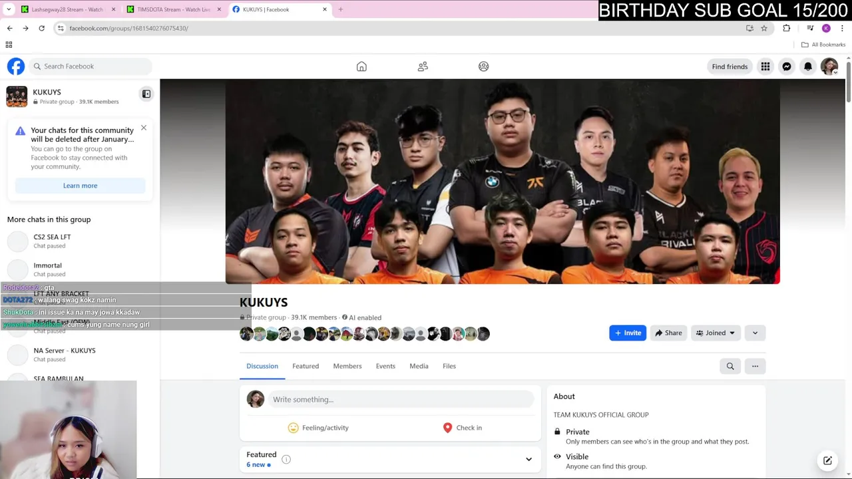852x479 pixels.
Task: Open KUKUYS group thumbnail in sidebar
Action: click(x=17, y=96)
